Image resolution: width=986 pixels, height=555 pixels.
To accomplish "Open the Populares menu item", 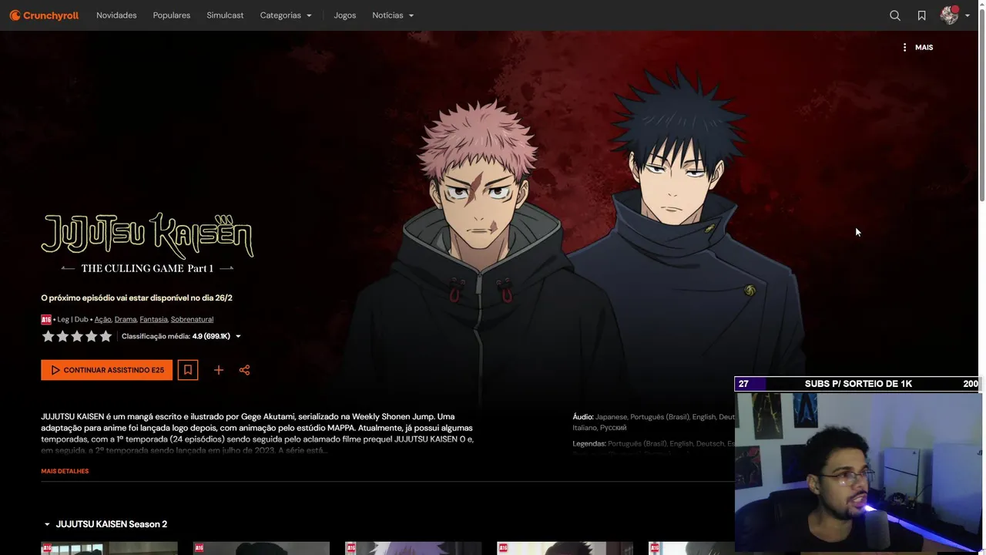I will [172, 15].
